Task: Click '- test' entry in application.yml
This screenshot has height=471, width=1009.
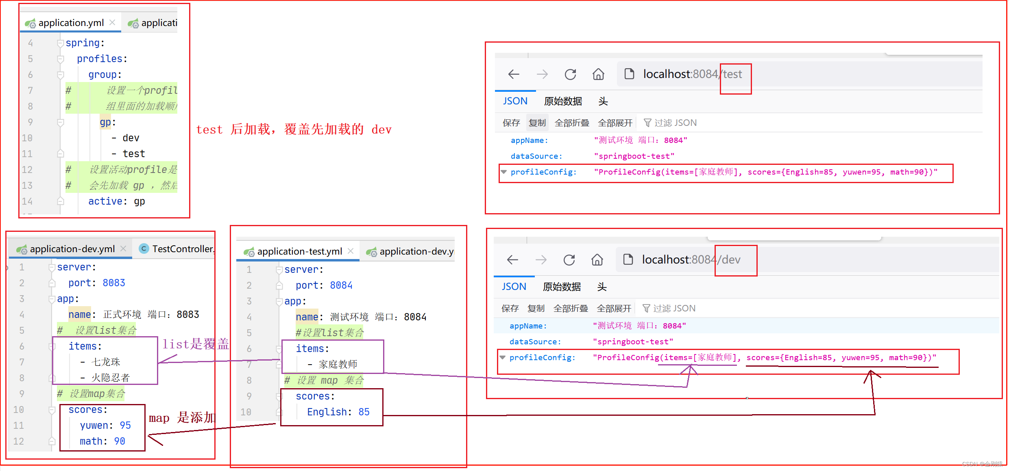Action: click(x=128, y=154)
